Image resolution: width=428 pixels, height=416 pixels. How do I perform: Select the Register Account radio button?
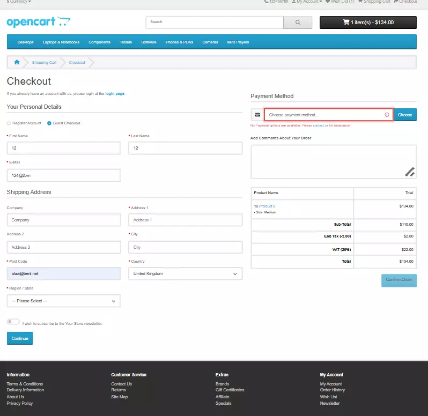[9, 123]
